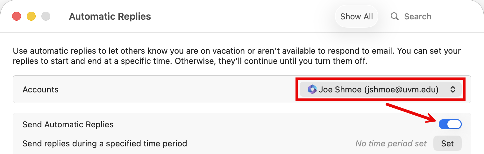This screenshot has height=154, width=484.
Task: Click the gray zoom window button
Action: click(x=46, y=16)
